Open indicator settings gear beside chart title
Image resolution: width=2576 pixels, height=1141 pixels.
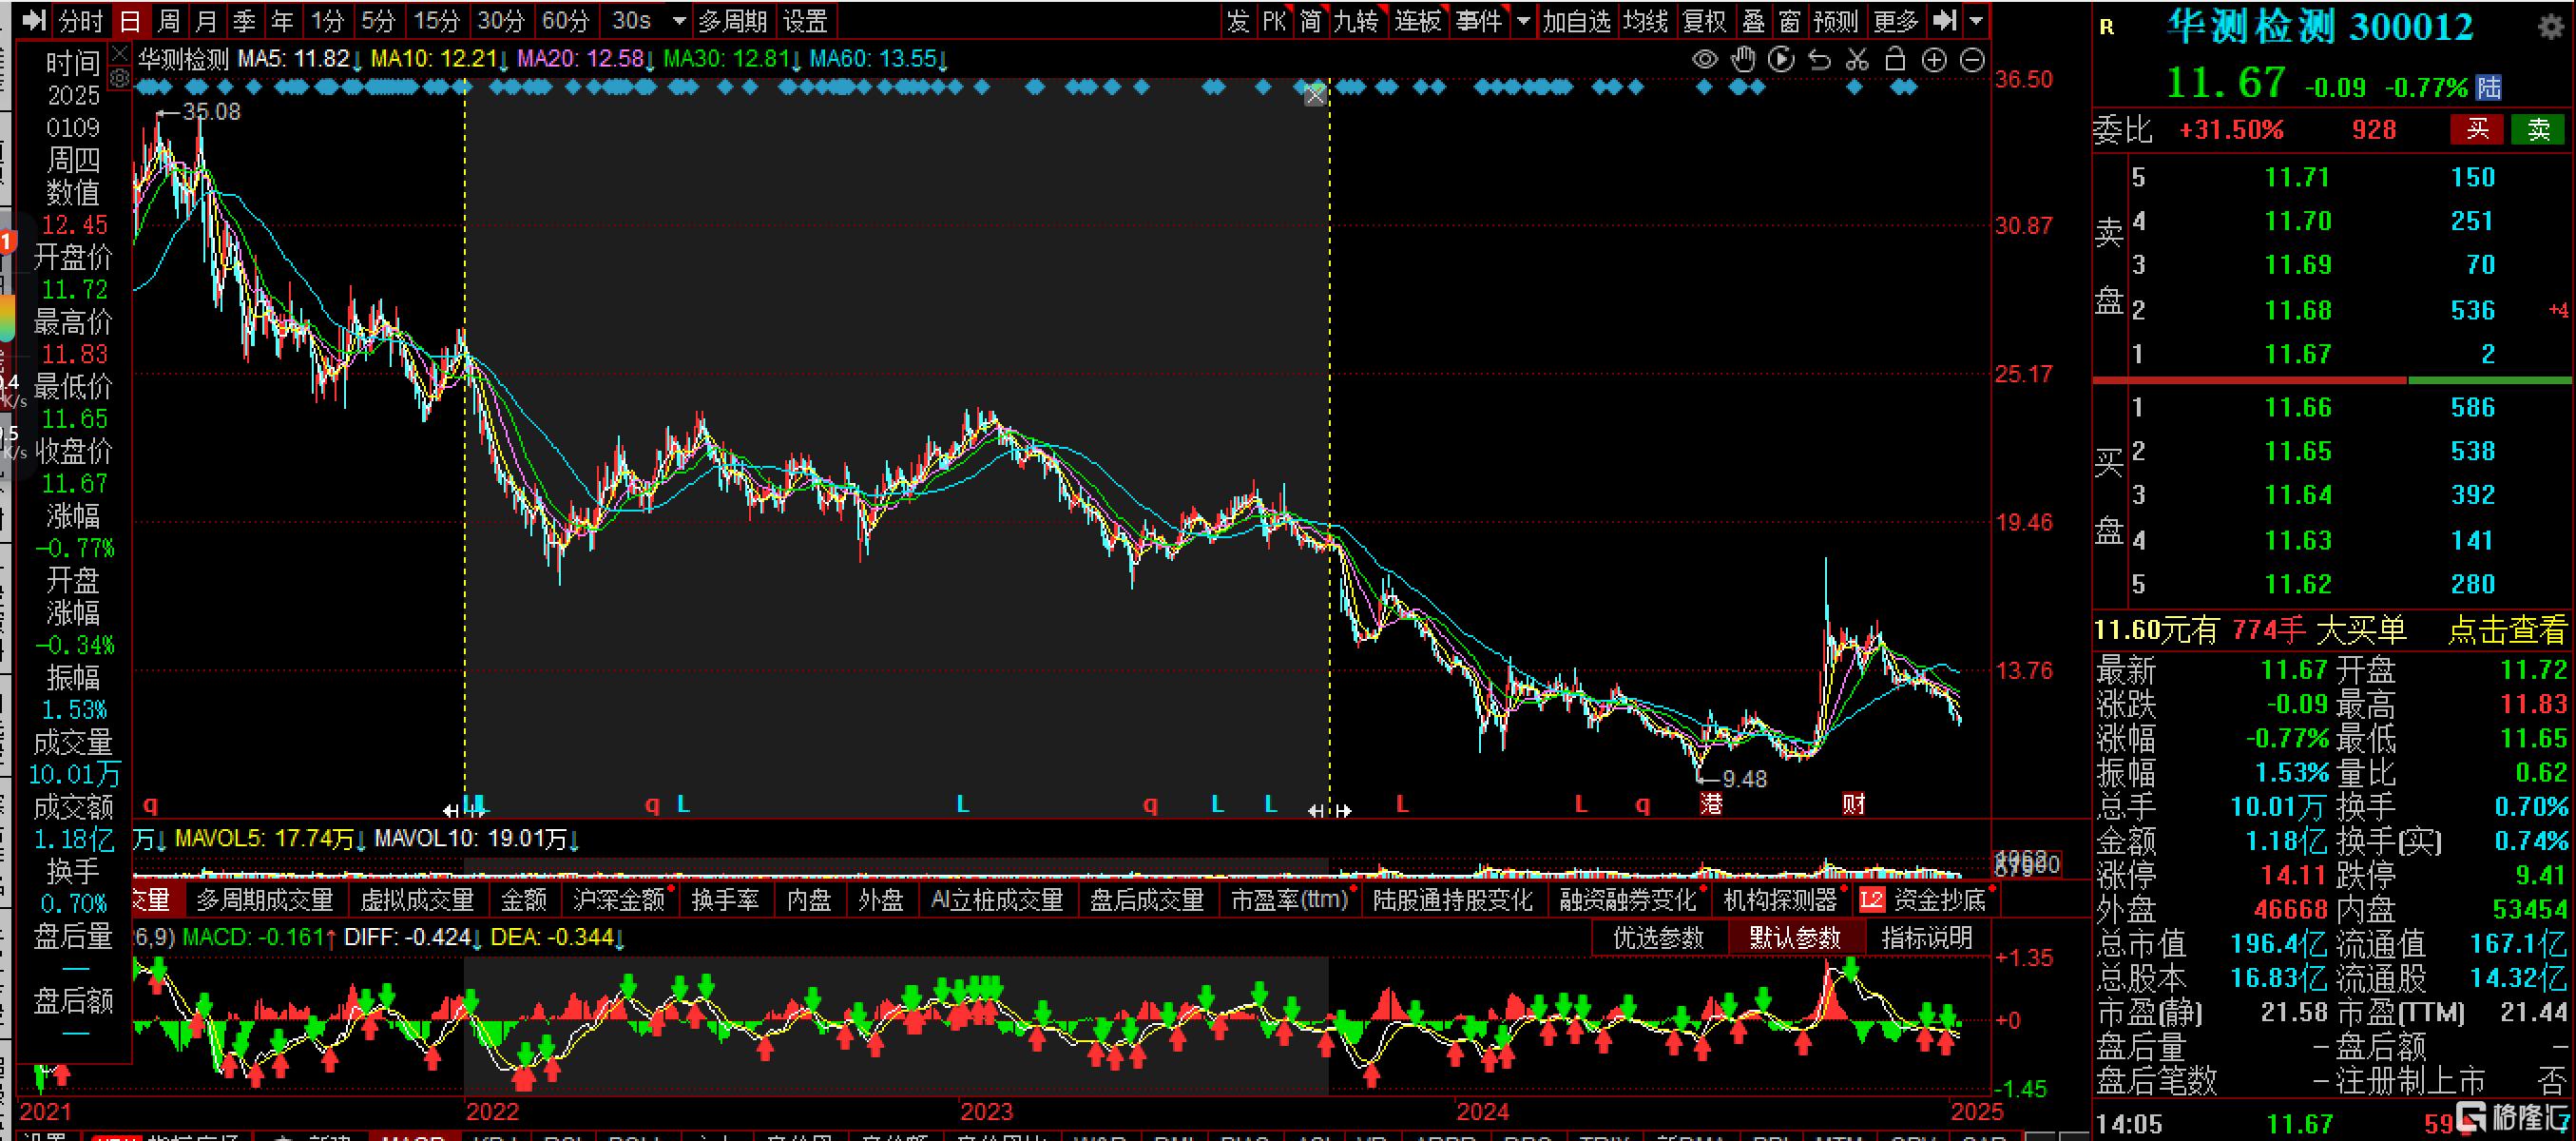point(119,79)
